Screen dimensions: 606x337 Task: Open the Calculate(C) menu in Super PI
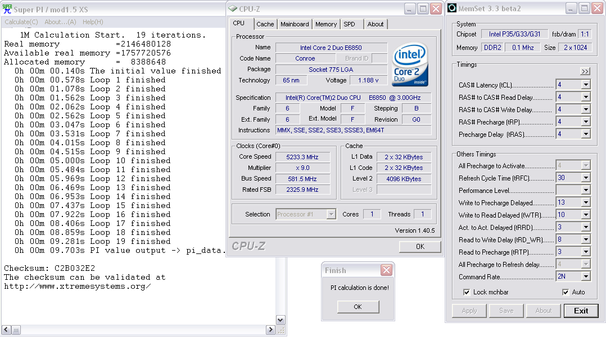(21, 22)
